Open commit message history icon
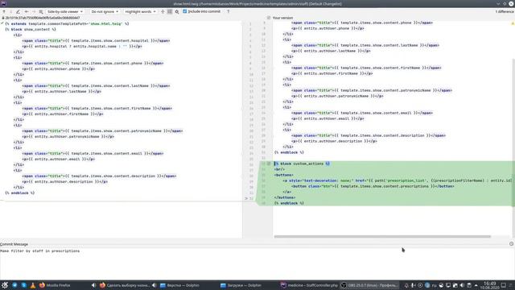The width and height of the screenshot is (515, 290). click(x=512, y=244)
